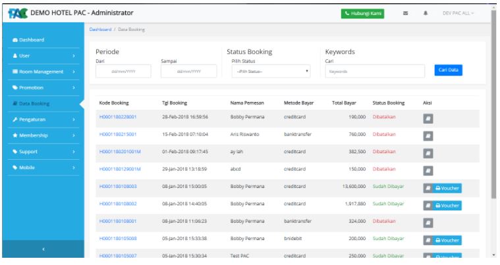Select the amount 13,600,000
Image resolution: width=500 pixels, height=265 pixels.
click(x=354, y=186)
